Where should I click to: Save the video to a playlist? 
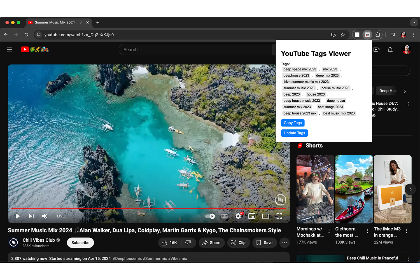click(x=265, y=243)
